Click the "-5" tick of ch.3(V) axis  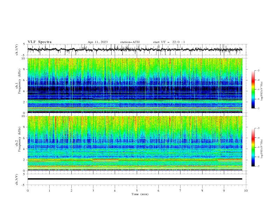tap(24, 185)
